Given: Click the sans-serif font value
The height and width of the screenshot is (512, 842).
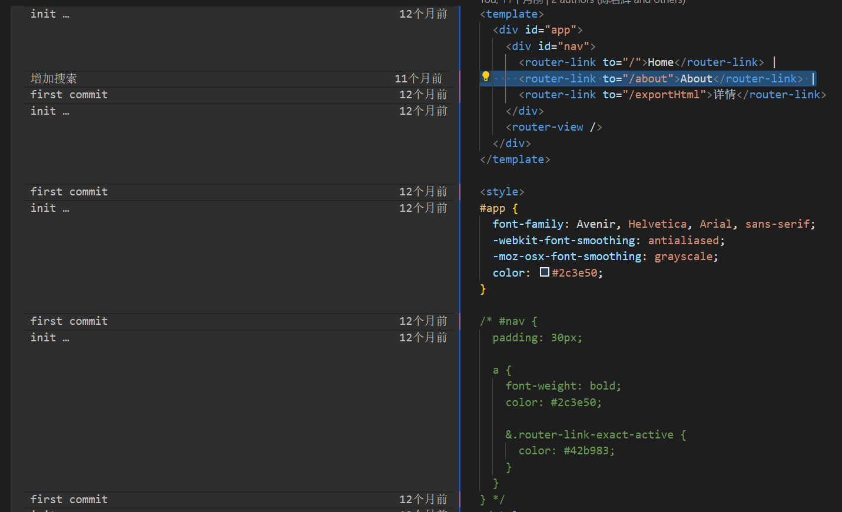Looking at the screenshot, I should point(777,224).
